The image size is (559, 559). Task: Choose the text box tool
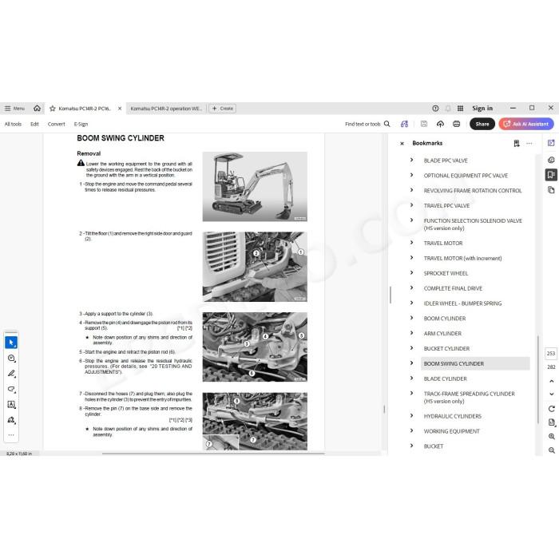pos(11,404)
